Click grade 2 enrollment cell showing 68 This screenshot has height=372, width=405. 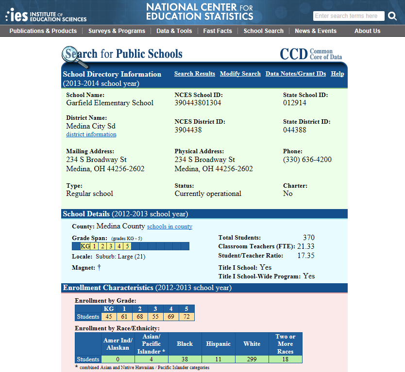point(140,317)
